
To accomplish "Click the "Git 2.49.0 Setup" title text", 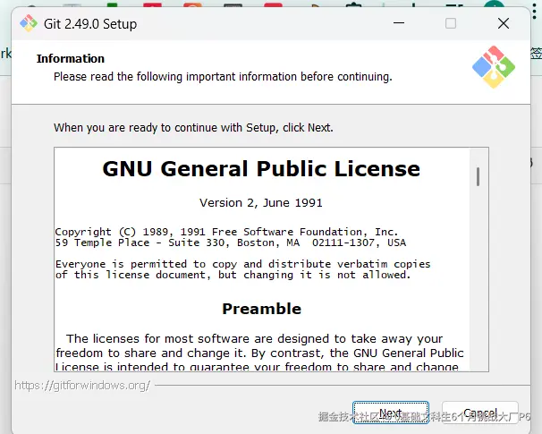I will click(x=90, y=24).
